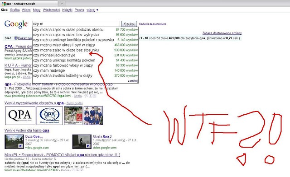This screenshot has height=177, width=290.
Task: Open the blue globe QPA image thumbnail
Action: point(49,116)
